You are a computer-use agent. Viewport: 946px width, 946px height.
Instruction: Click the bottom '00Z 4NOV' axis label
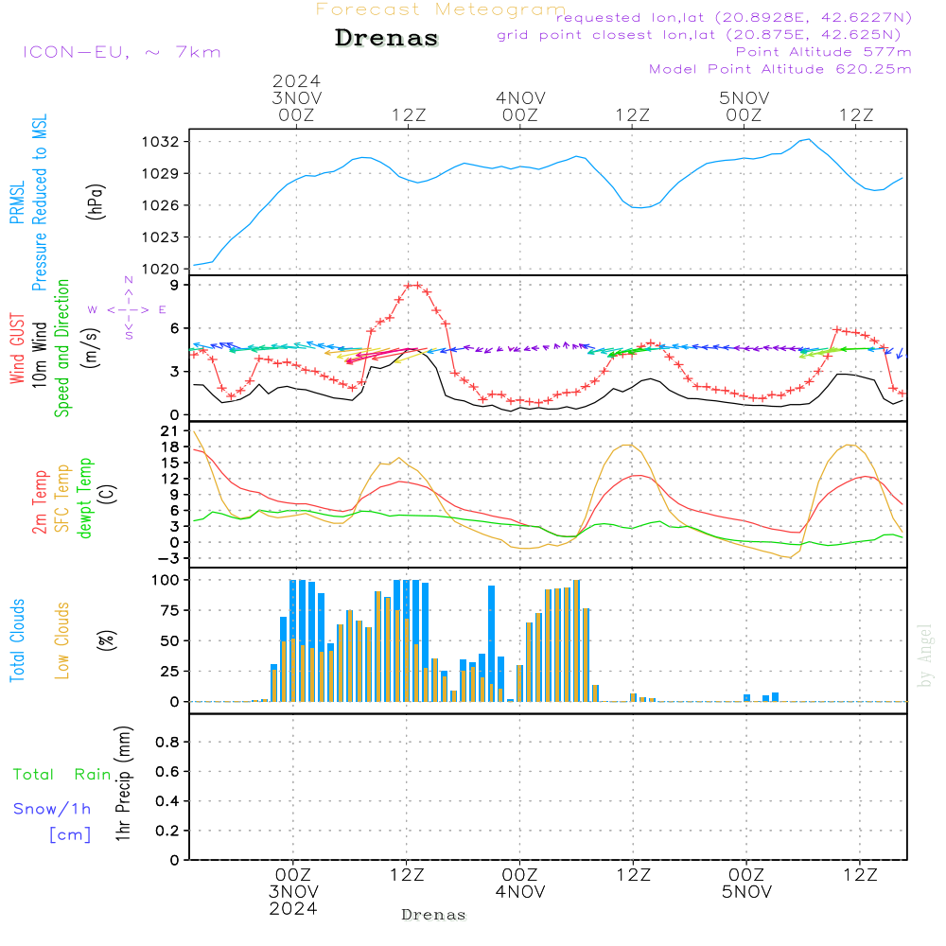tap(520, 884)
